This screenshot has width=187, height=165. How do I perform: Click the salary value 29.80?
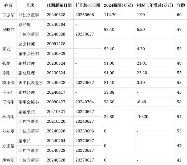[x=109, y=117]
